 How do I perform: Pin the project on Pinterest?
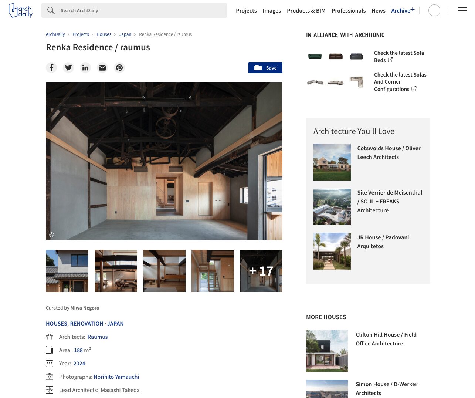coord(119,68)
